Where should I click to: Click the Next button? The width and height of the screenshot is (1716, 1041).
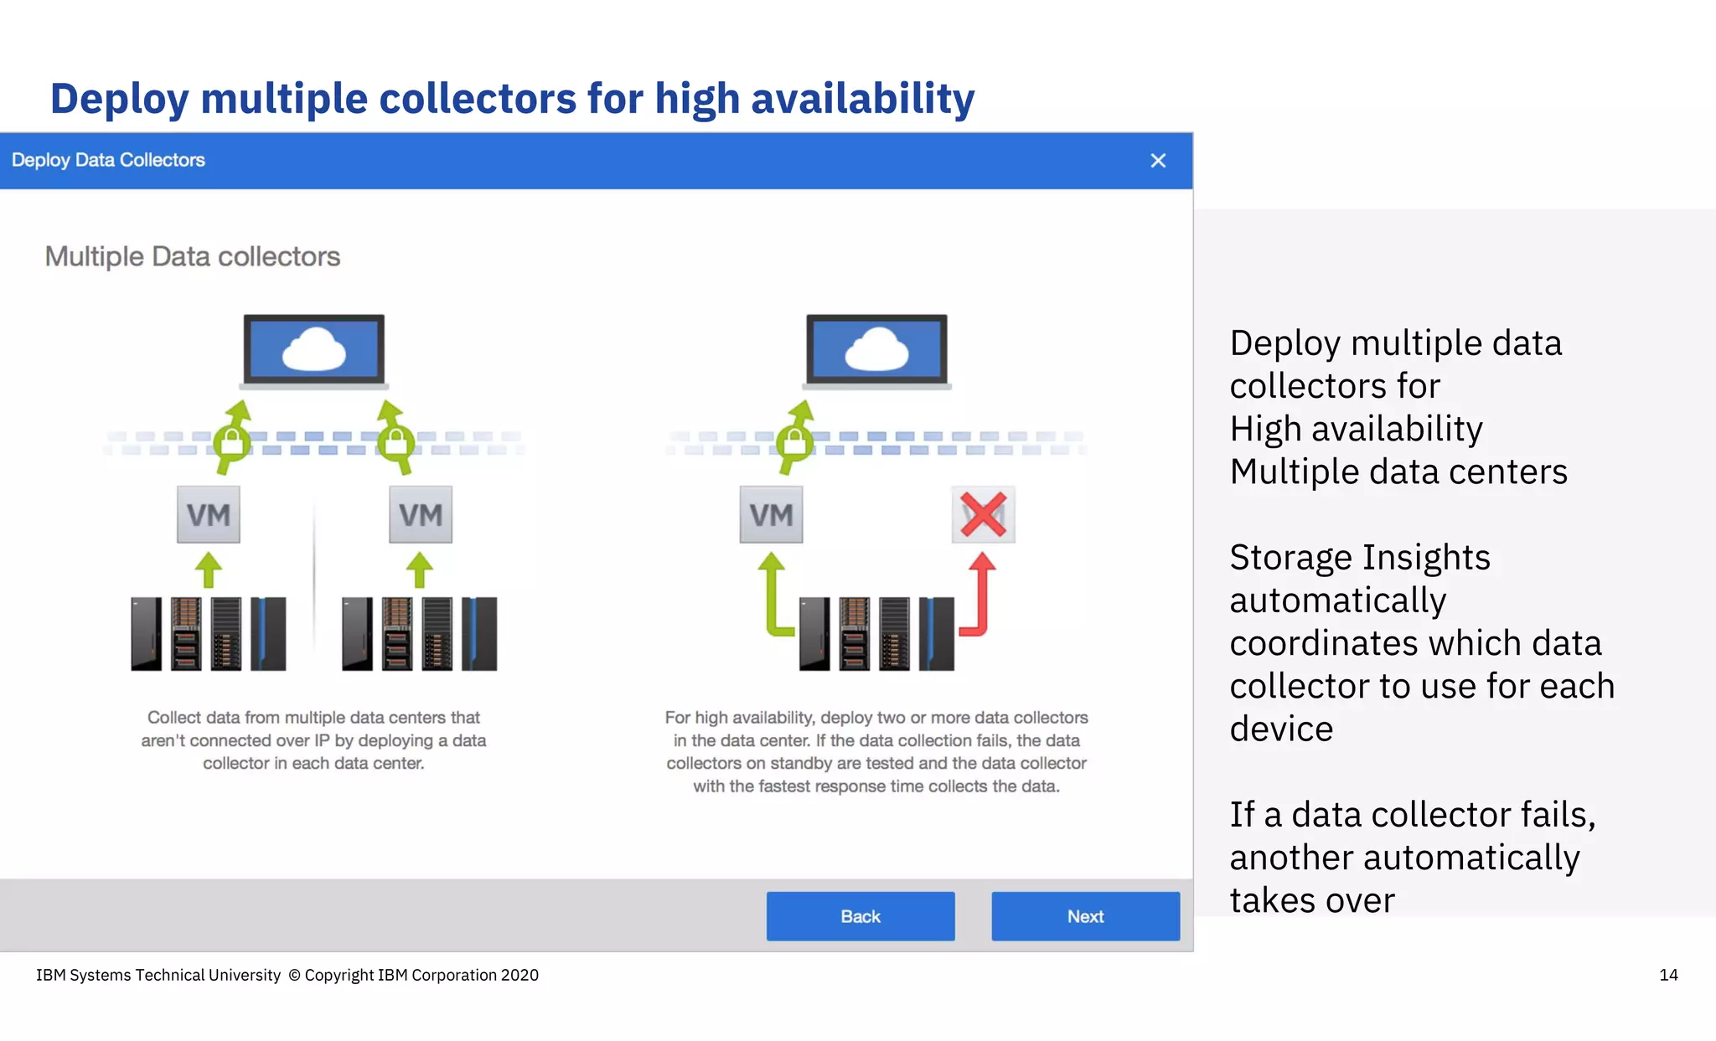pos(1085,916)
